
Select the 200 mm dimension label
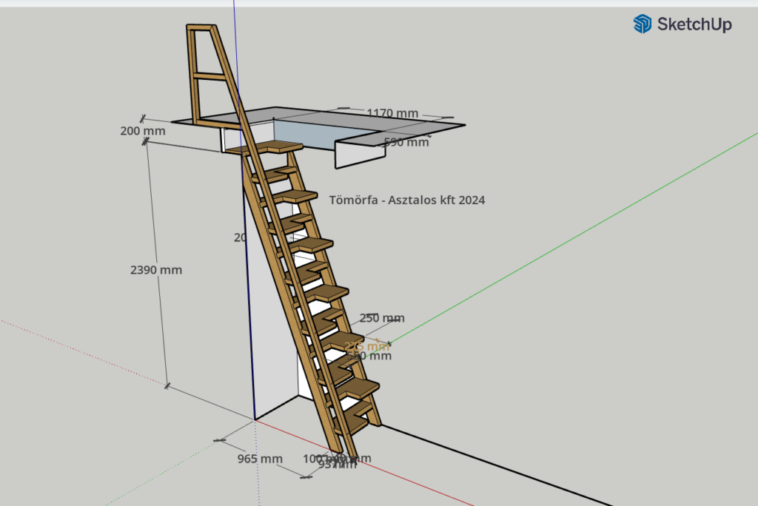[142, 131]
